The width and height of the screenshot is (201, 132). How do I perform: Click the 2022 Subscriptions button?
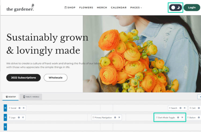pos(23,78)
